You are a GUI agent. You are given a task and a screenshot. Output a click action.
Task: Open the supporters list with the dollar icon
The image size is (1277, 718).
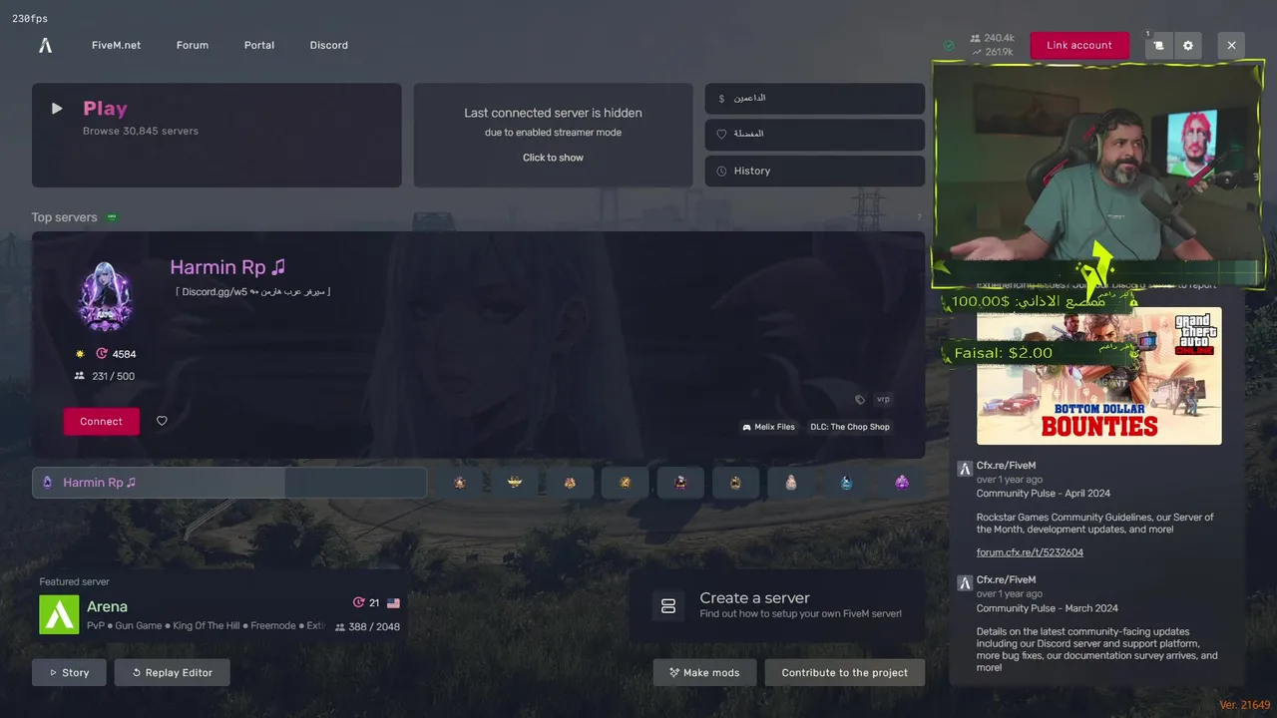coord(815,99)
